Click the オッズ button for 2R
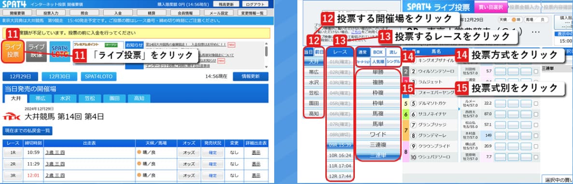The image size is (573, 184). pos(189,164)
